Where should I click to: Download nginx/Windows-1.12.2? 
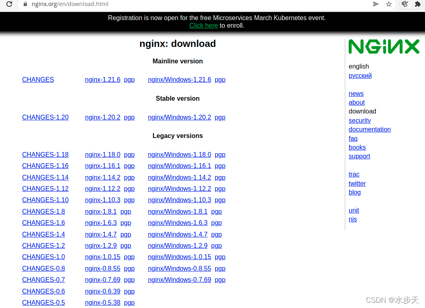coord(180,188)
